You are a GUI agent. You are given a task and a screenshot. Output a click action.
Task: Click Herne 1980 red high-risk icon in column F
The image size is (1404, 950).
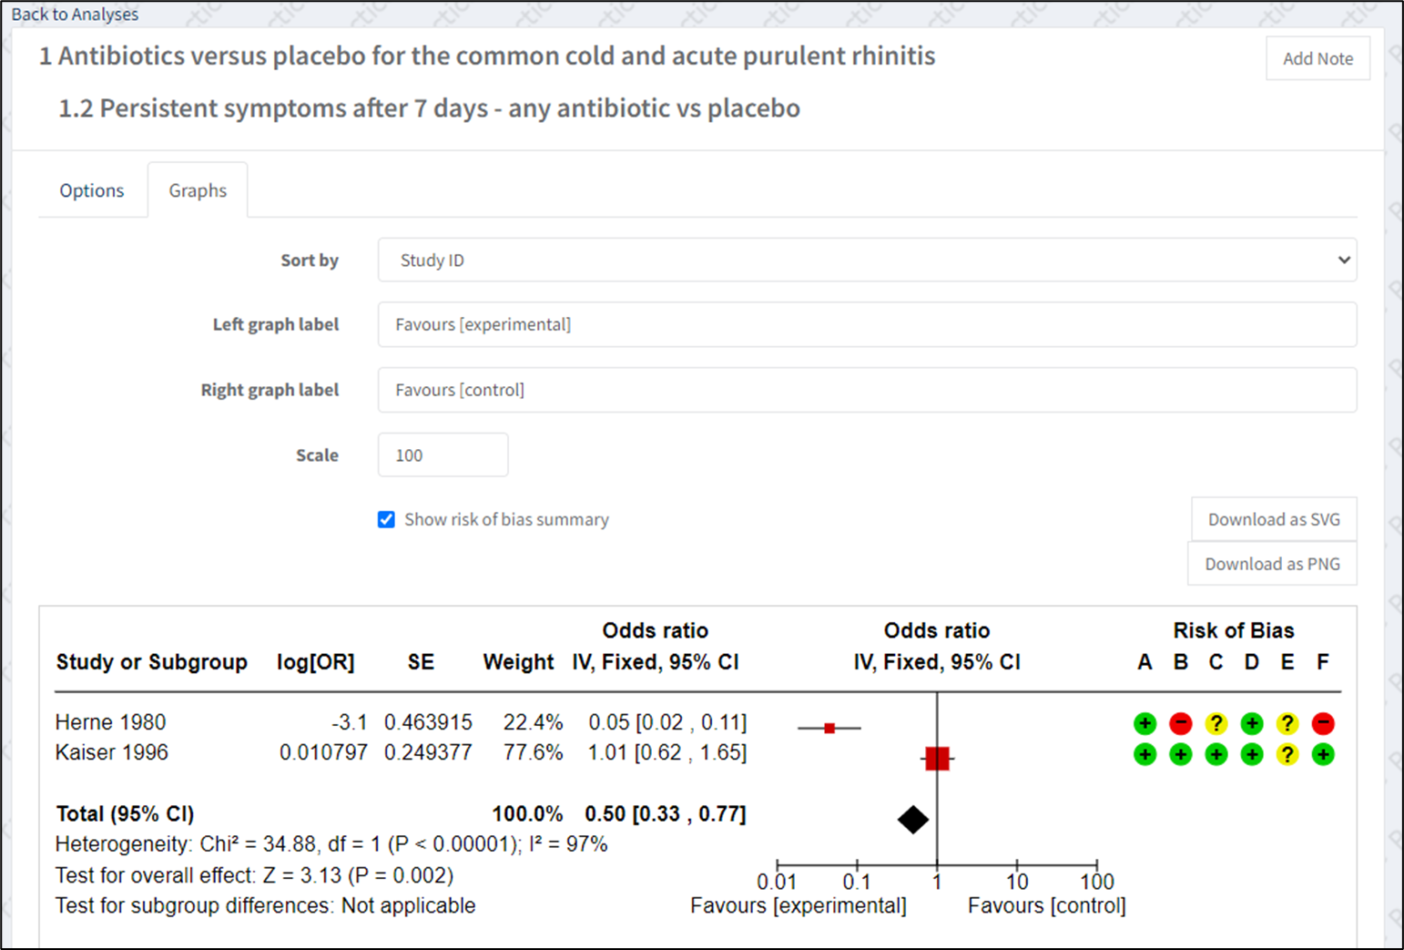1323,724
